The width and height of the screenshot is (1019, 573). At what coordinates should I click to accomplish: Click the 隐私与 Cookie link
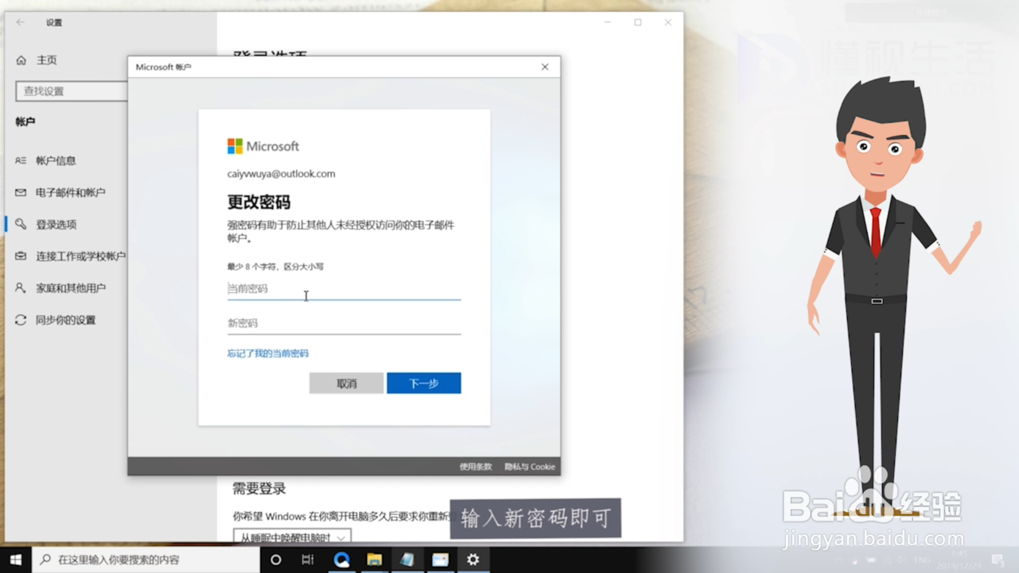click(x=529, y=466)
